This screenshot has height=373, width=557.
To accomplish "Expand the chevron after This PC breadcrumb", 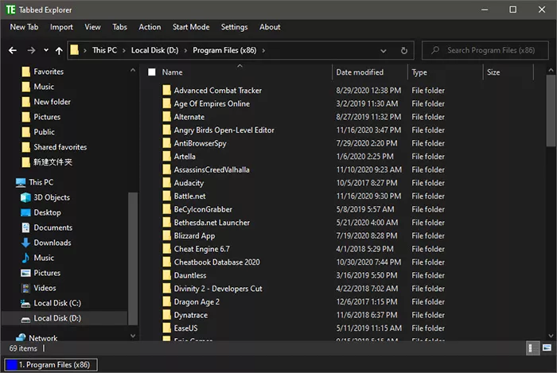I will click(x=124, y=51).
